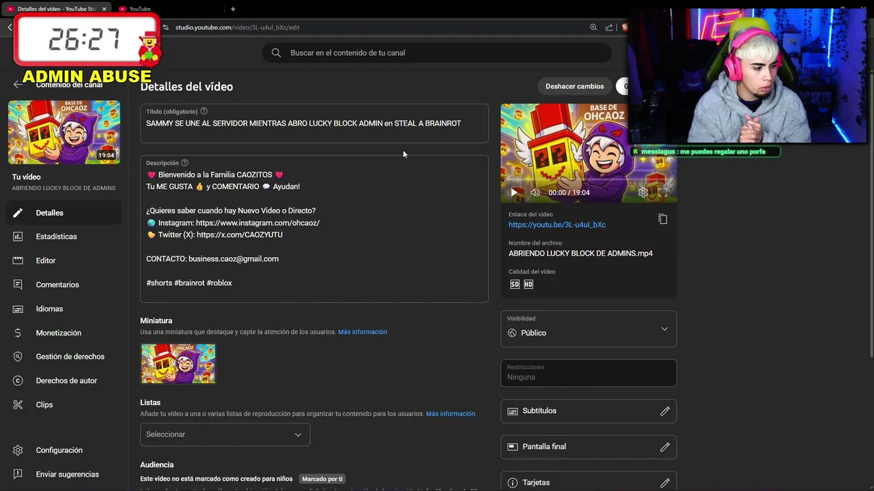Click the sidebar video thumbnail
The image size is (874, 491).
click(x=64, y=132)
